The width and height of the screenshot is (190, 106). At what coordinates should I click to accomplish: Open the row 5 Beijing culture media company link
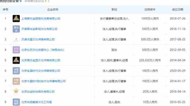click(41, 60)
